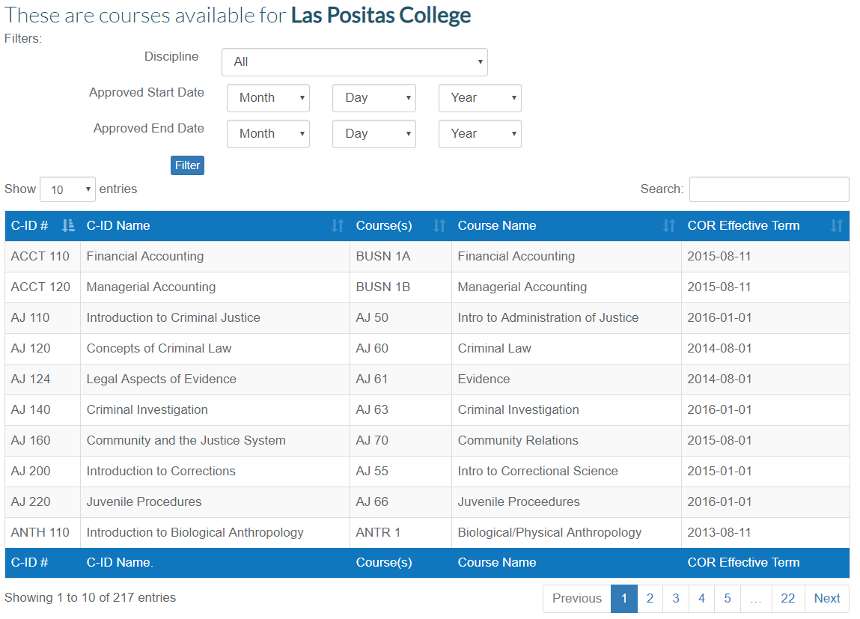Open Approved Start Date Year dropdown
The height and width of the screenshot is (619, 860).
point(480,98)
